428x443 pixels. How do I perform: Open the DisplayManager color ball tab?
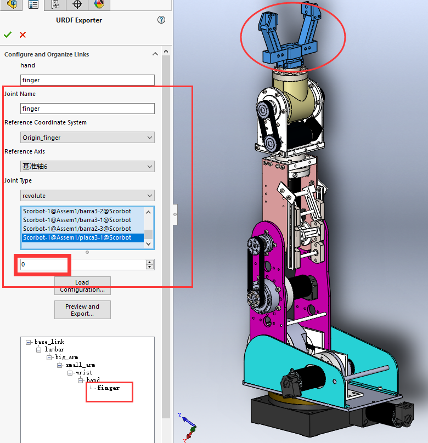click(99, 4)
